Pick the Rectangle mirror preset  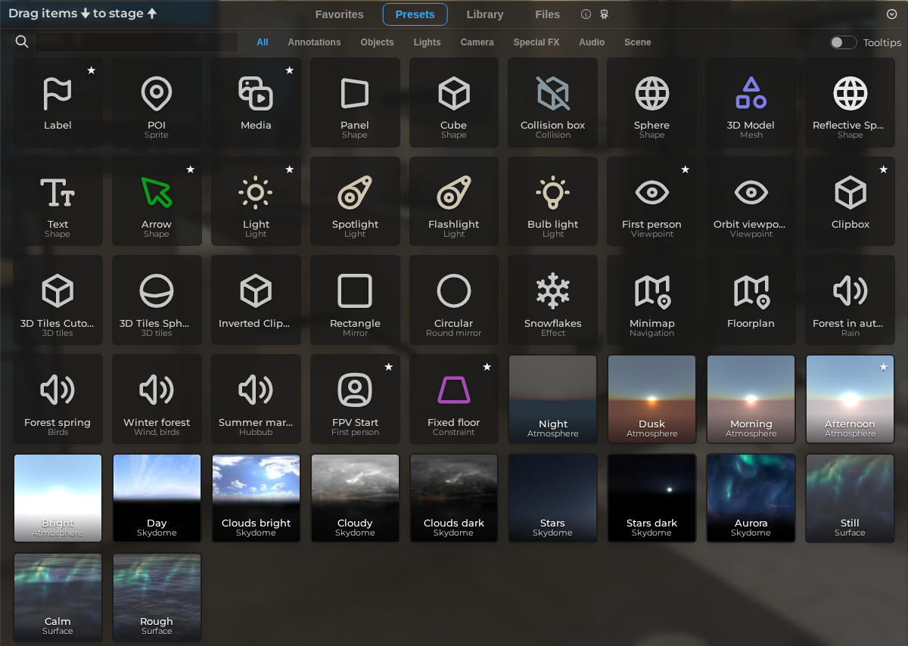tap(355, 300)
